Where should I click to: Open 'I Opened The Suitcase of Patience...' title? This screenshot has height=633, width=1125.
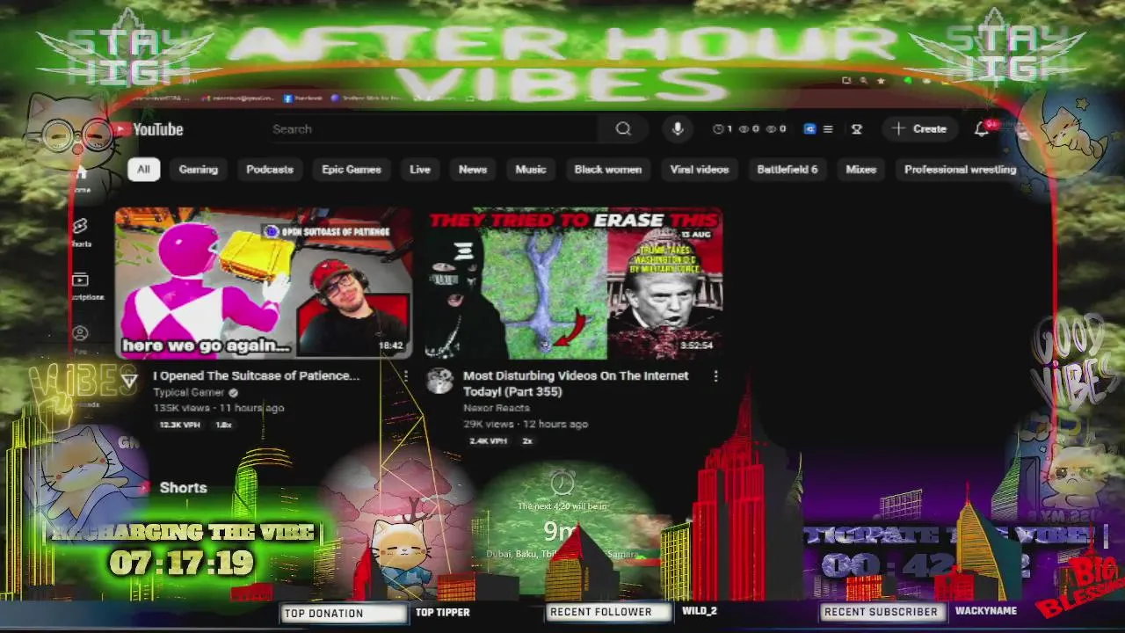tap(257, 375)
